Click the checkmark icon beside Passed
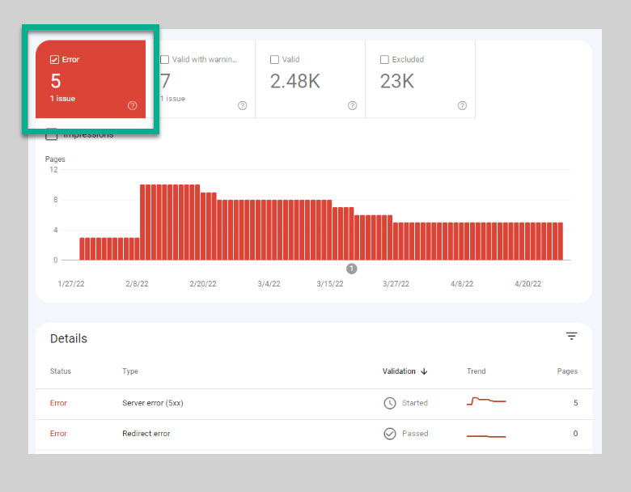 (390, 434)
